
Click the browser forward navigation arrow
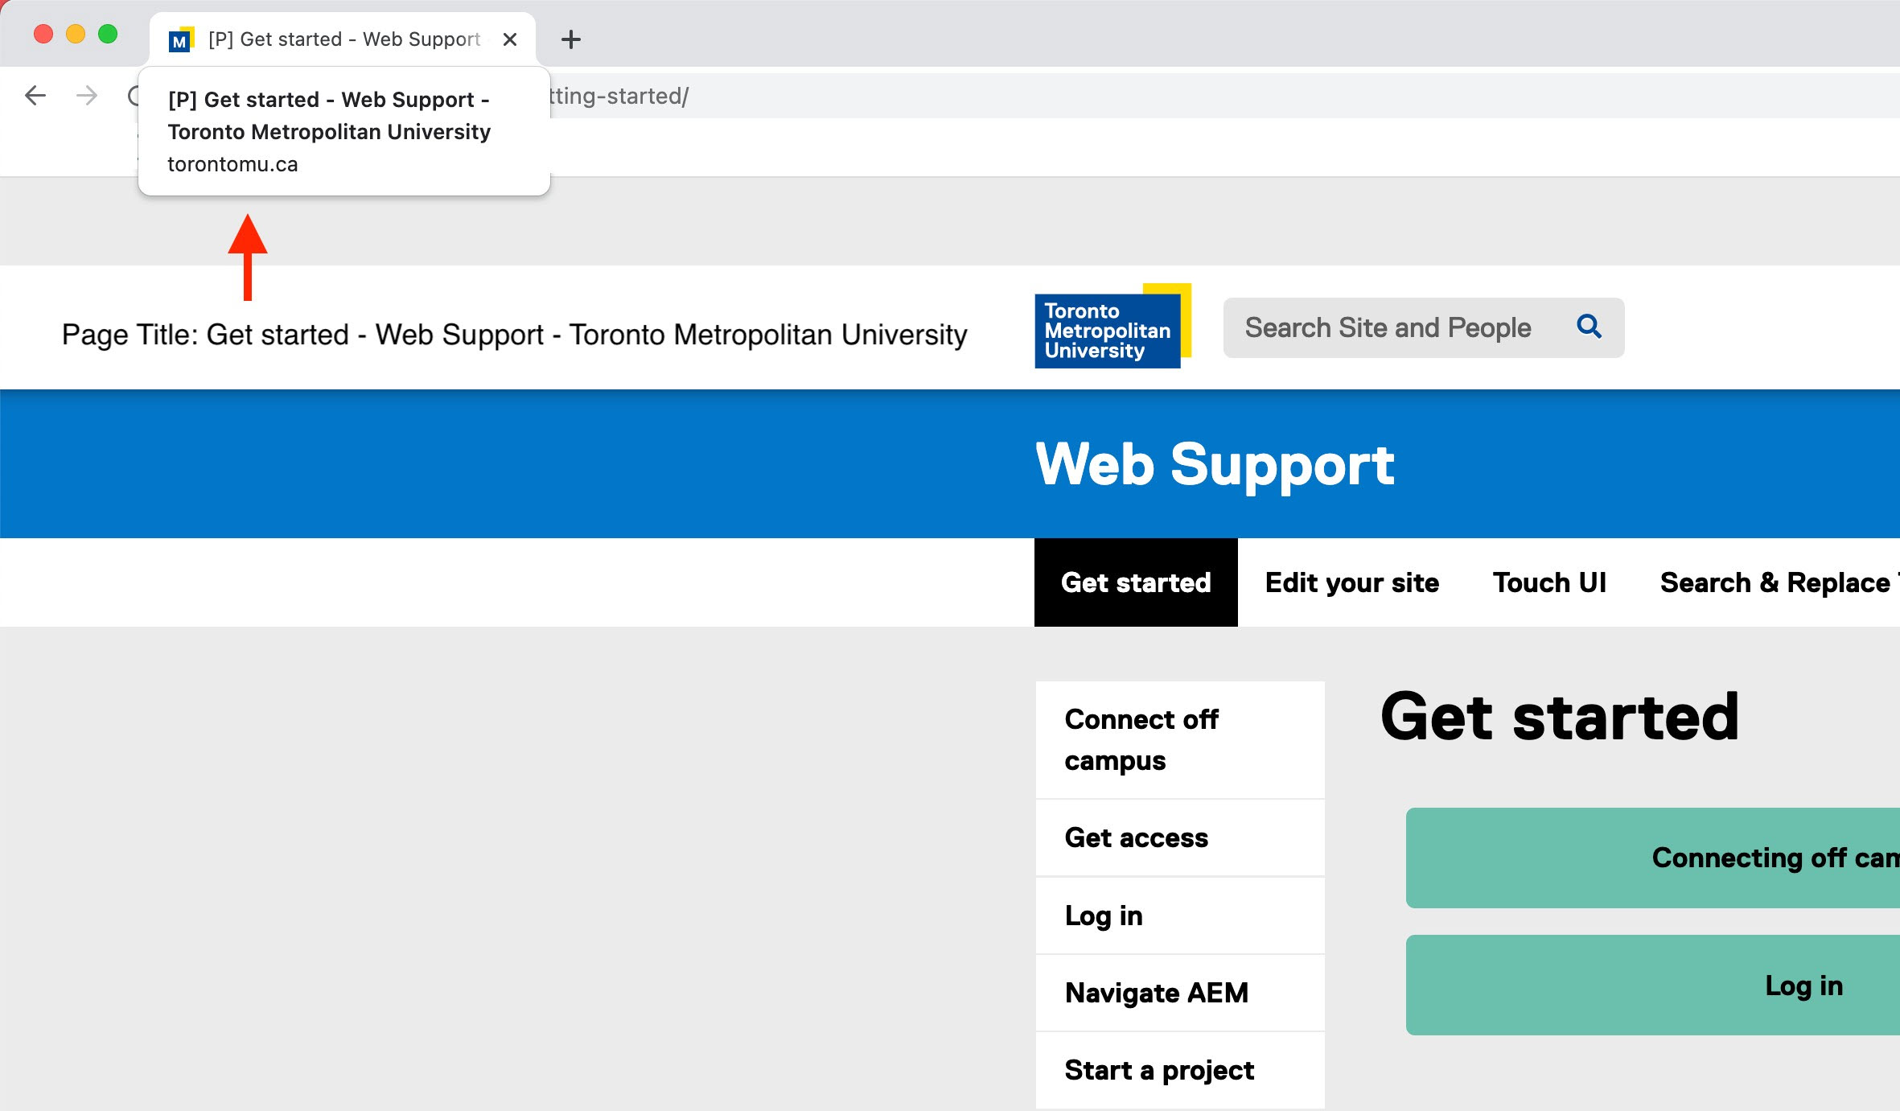[x=86, y=94]
